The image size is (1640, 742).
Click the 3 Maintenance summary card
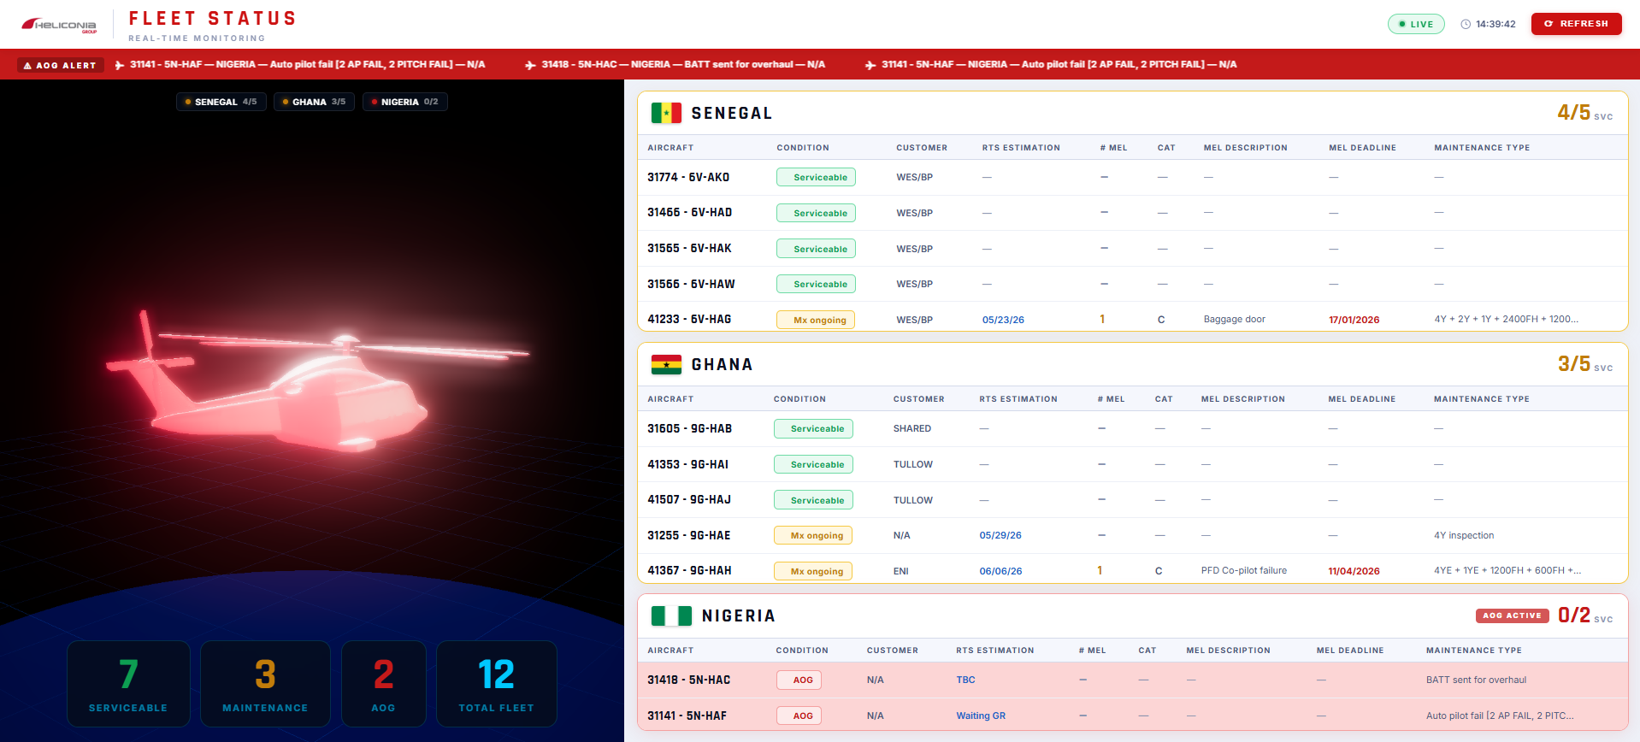265,684
